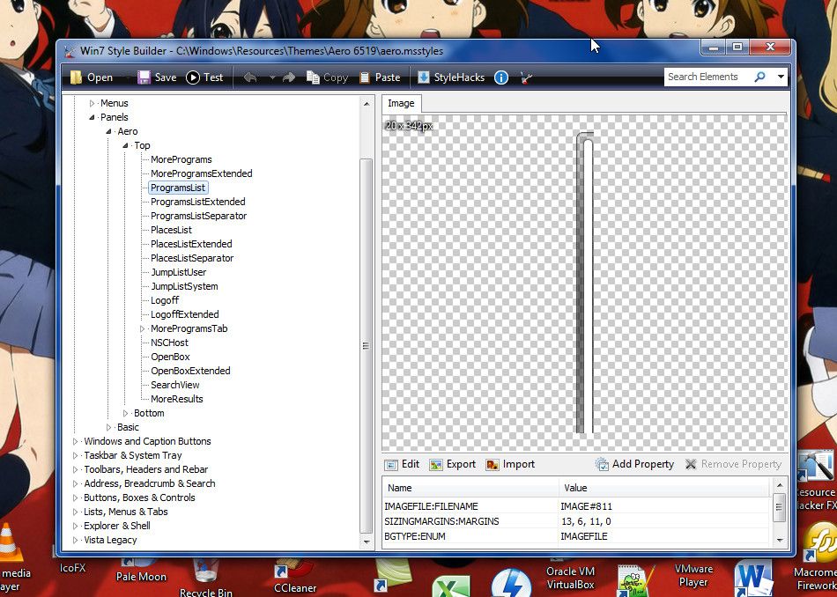Open a style file with the Open button
Screen dimensions: 837x597
[92, 77]
